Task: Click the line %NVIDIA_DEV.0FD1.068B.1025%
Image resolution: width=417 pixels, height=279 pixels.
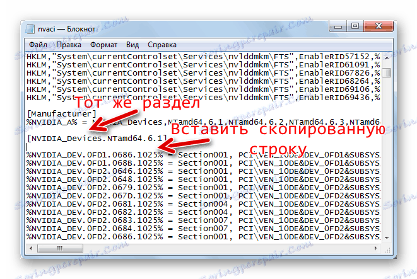Action: [x=203, y=163]
